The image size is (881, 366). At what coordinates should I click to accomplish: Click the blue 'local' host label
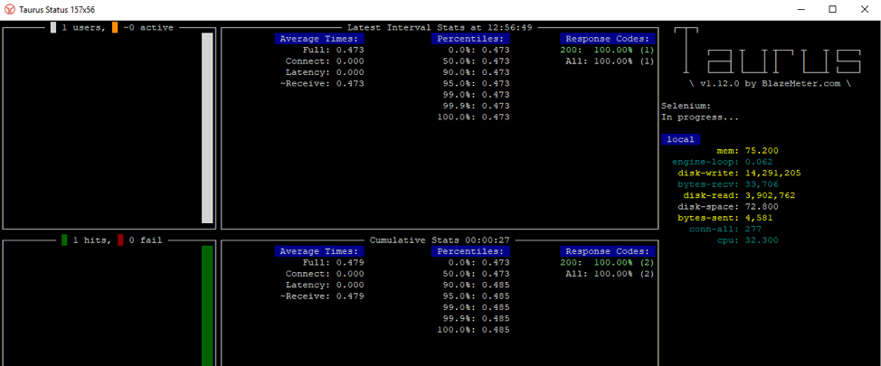pyautogui.click(x=680, y=139)
